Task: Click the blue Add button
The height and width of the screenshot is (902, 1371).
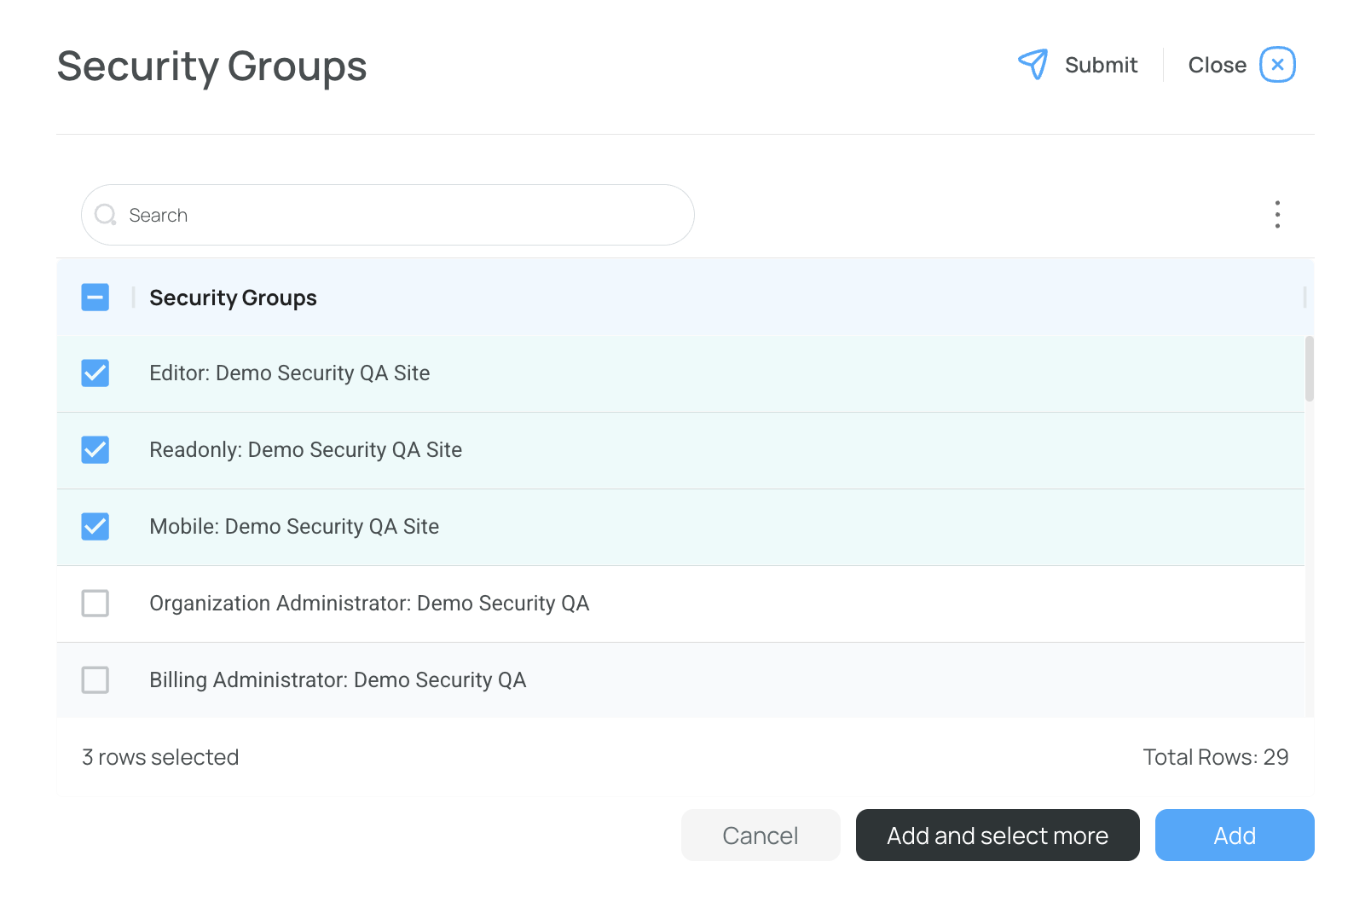Action: pyautogui.click(x=1234, y=836)
